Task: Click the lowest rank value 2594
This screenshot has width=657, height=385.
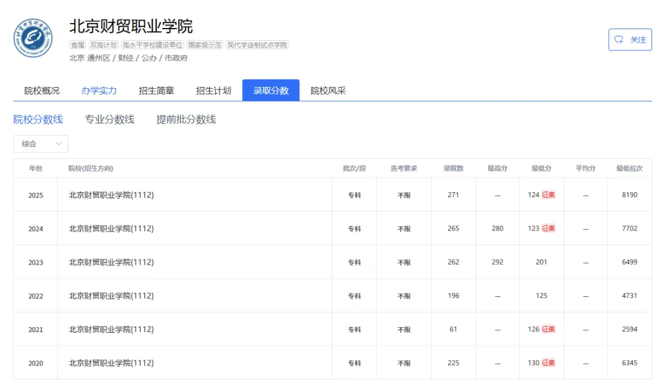Action: click(x=630, y=329)
